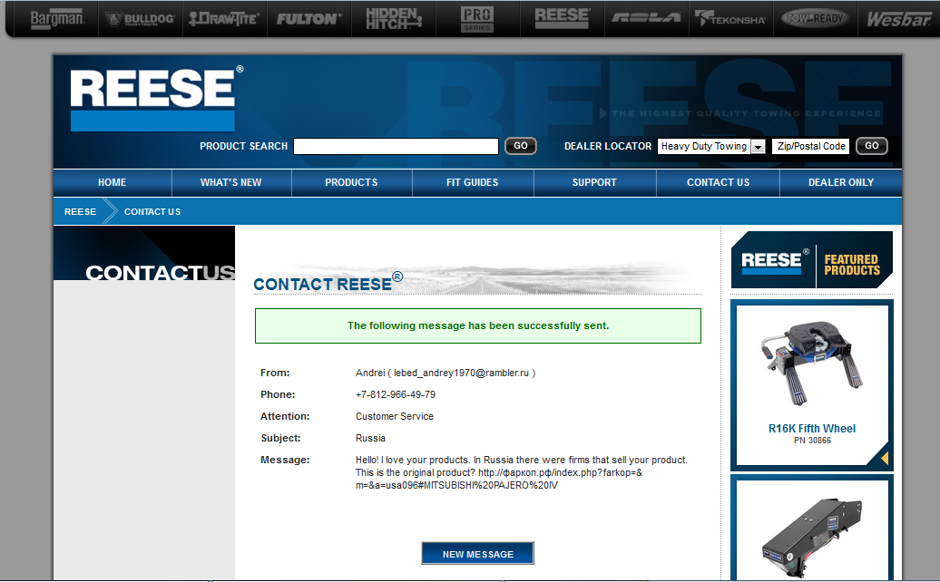Open the Fit Guides menu
This screenshot has height=582, width=940.
click(x=473, y=182)
